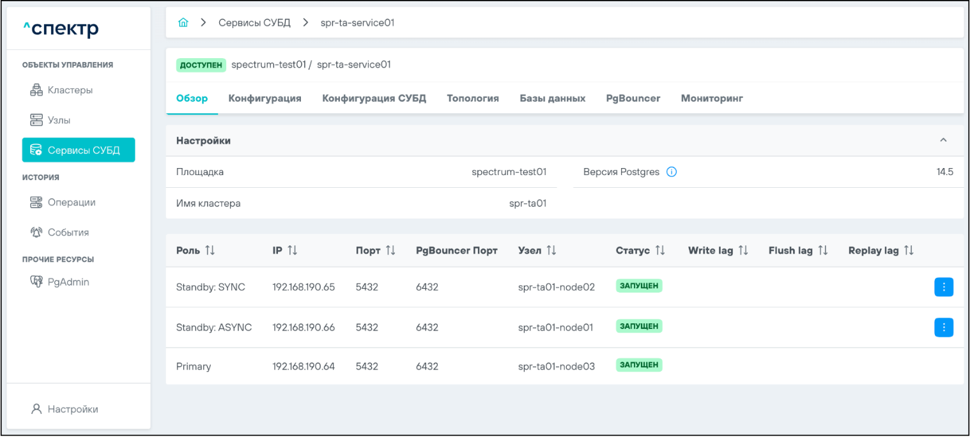Sort table by Replay lag column

tap(909, 250)
